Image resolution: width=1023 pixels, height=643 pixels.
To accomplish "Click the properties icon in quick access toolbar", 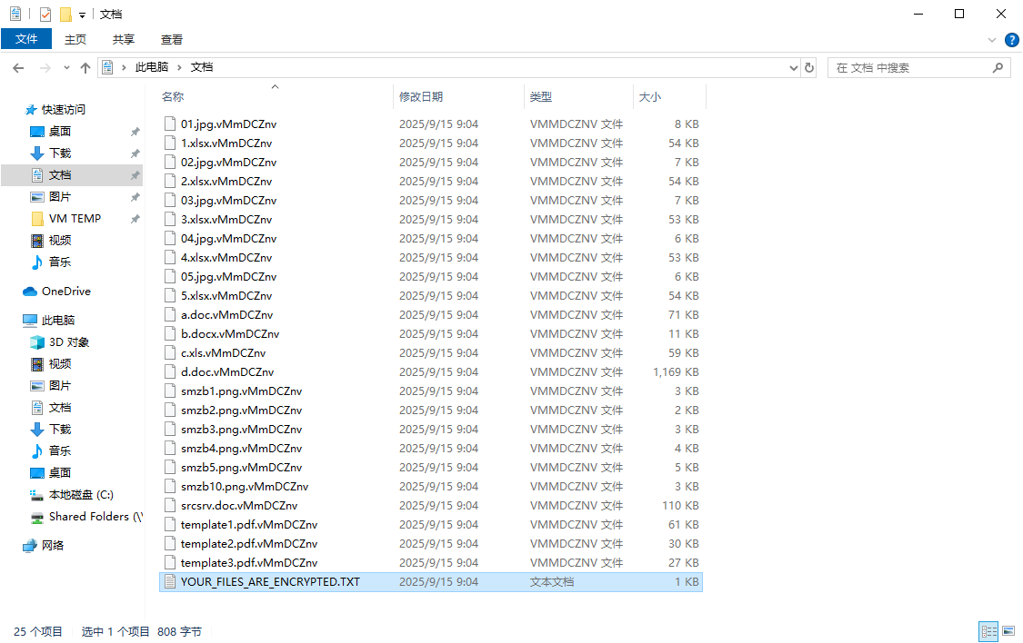I will 45,15.
